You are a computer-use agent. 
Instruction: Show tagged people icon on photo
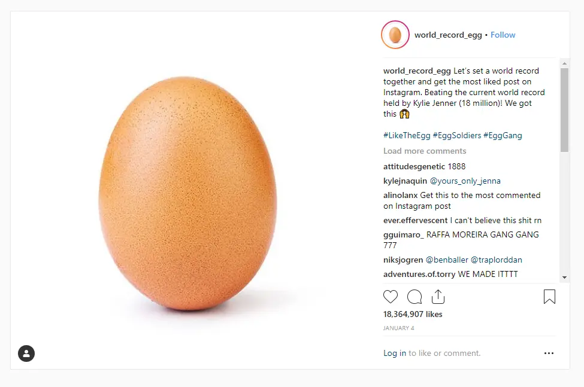(x=26, y=354)
